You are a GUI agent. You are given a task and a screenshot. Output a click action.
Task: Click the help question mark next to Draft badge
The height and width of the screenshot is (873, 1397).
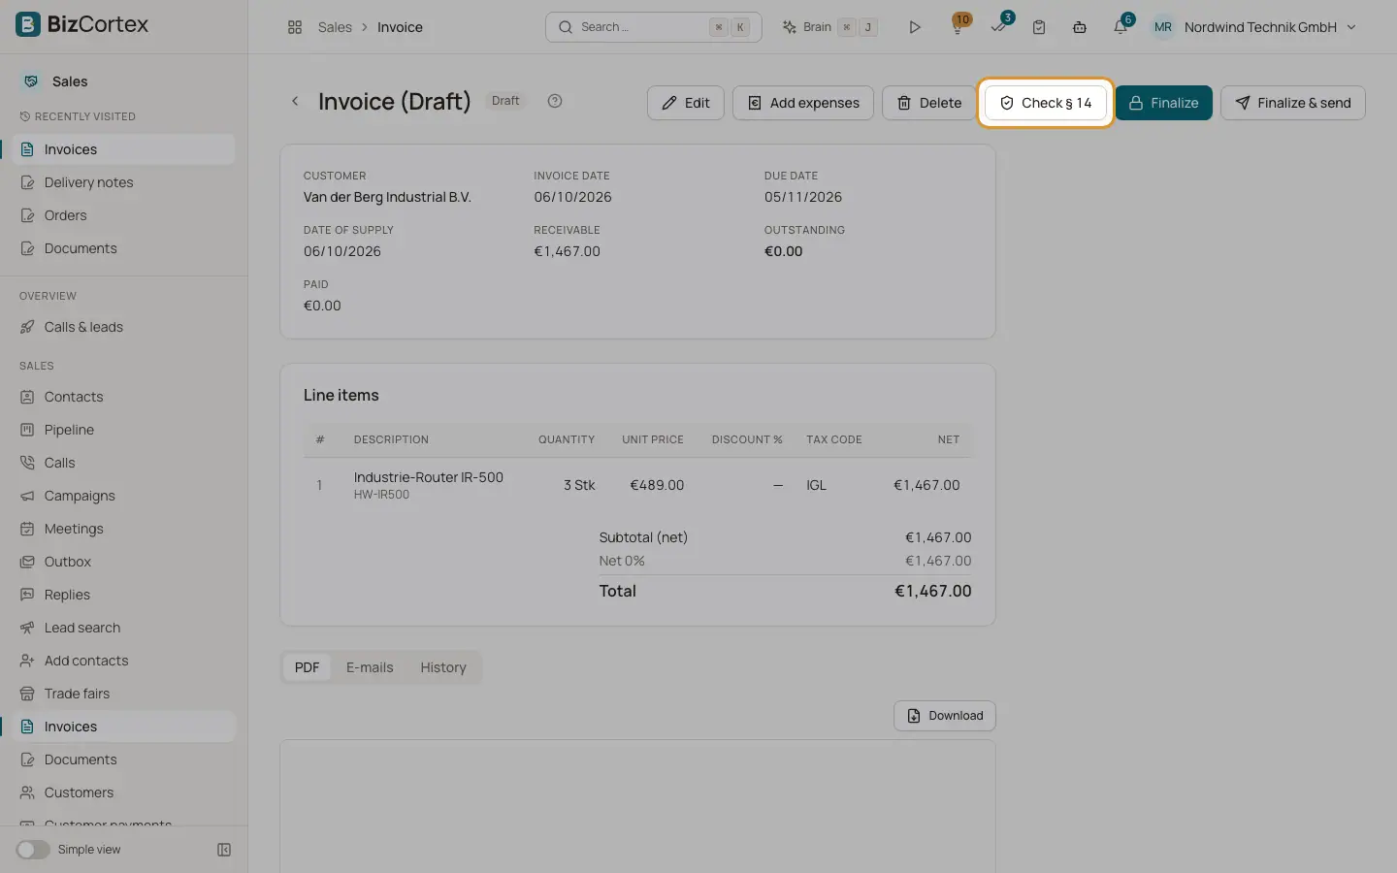pos(555,101)
